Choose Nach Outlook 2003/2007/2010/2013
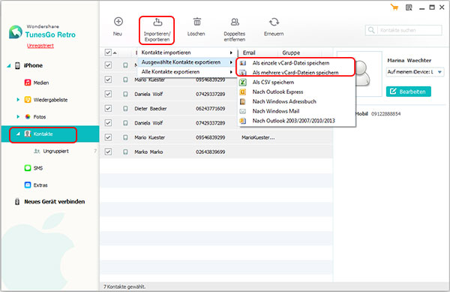Viewport: 450px width, 292px height. 296,121
